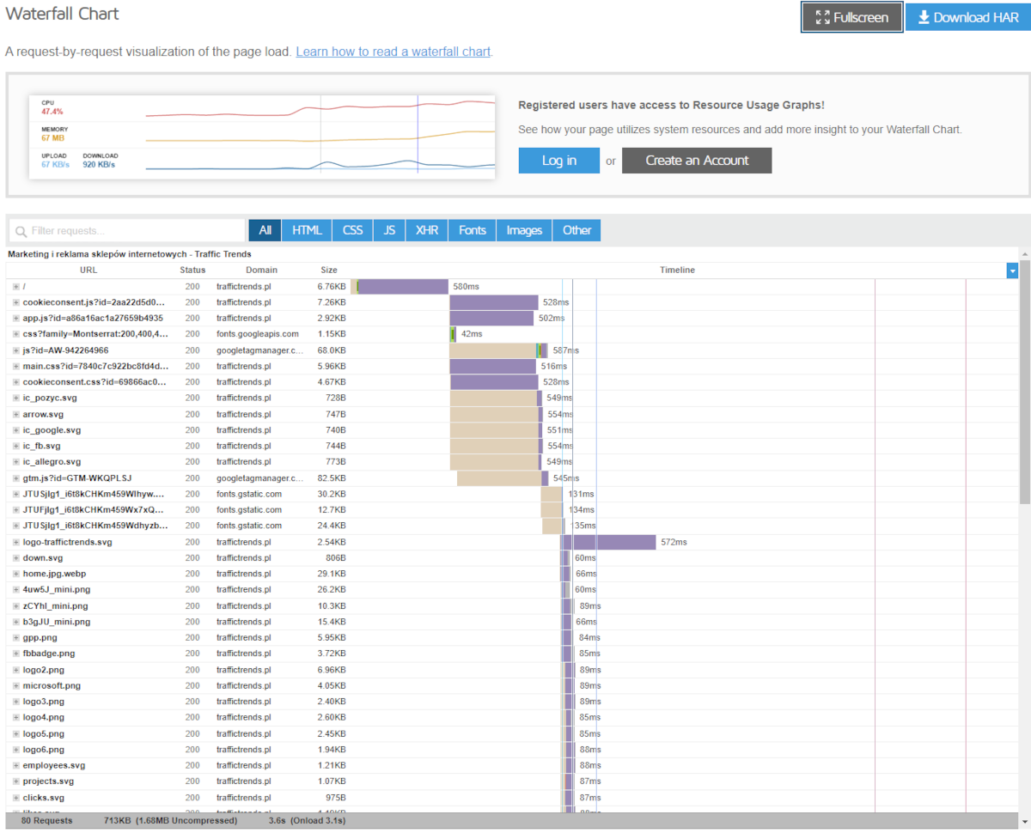Focus the Filter requests search field

[x=127, y=230]
